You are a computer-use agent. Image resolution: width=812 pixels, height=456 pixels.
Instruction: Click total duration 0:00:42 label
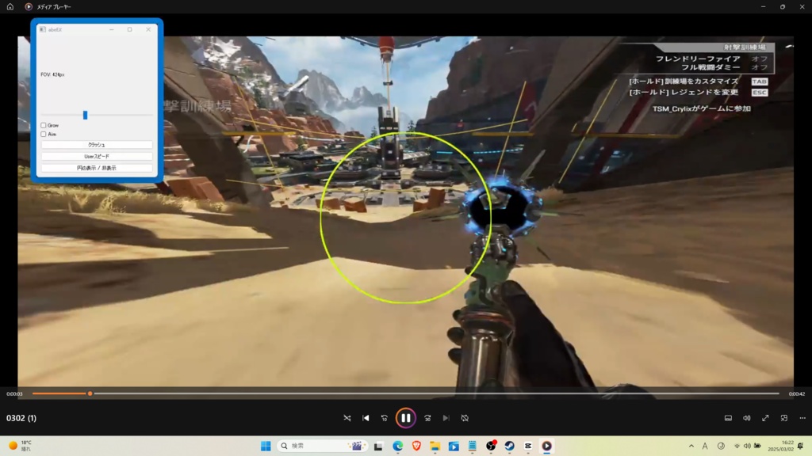pos(796,394)
